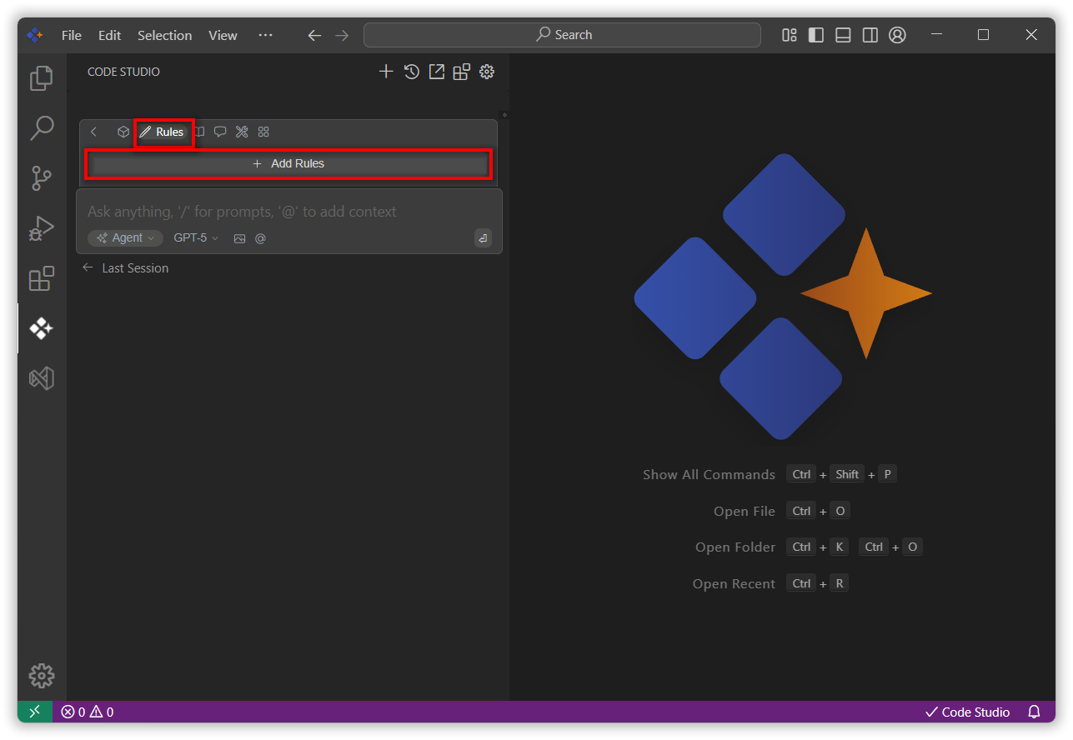1073x740 pixels.
Task: Open the Extensions view in activity bar
Action: tap(42, 278)
